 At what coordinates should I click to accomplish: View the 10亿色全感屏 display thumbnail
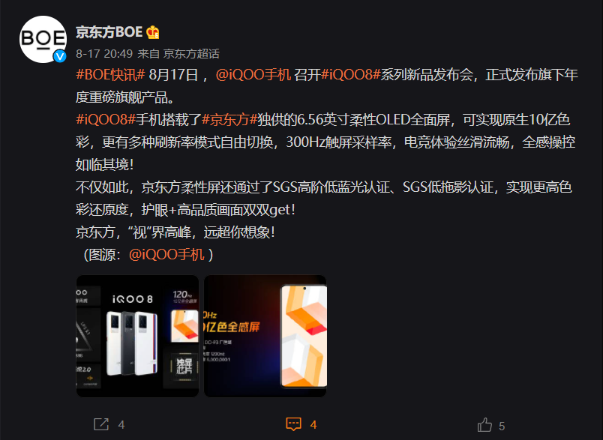coord(265,336)
